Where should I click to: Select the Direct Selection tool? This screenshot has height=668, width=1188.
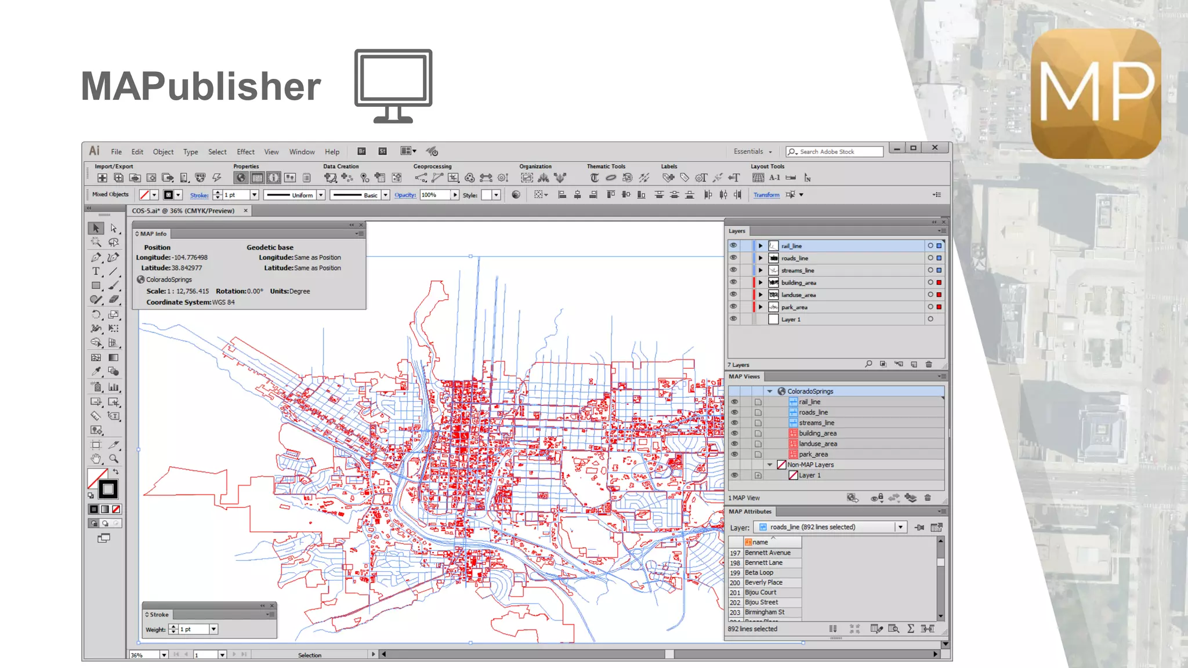pyautogui.click(x=114, y=228)
